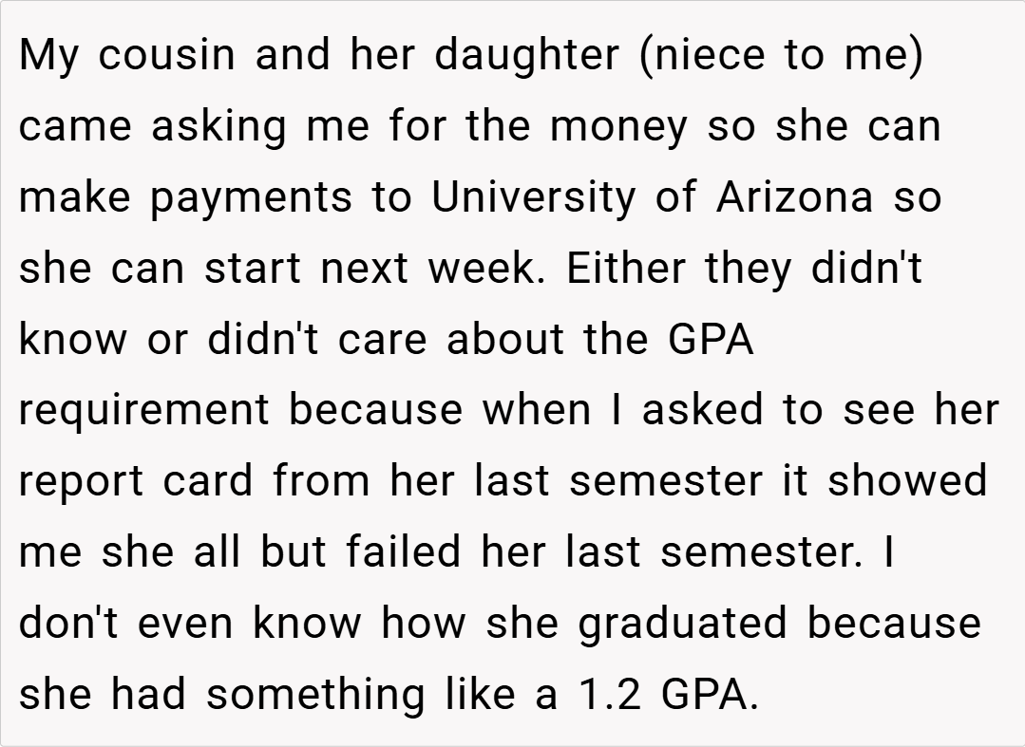The width and height of the screenshot is (1025, 747).
Task: Click the word "cousin" in first line
Action: tap(167, 55)
